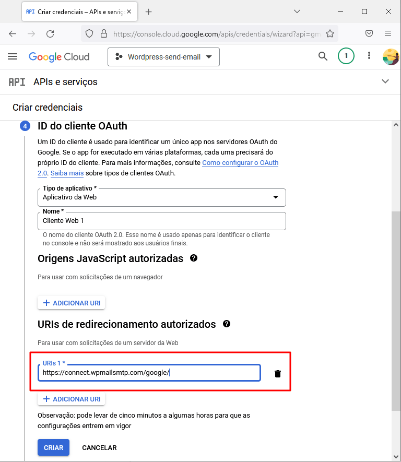Click the ID do cliente OAuth heading

pos(82,126)
